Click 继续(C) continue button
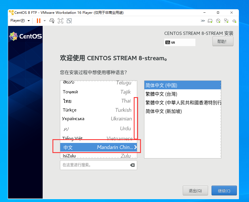Viewport: 249px width, 202px height. point(224,190)
